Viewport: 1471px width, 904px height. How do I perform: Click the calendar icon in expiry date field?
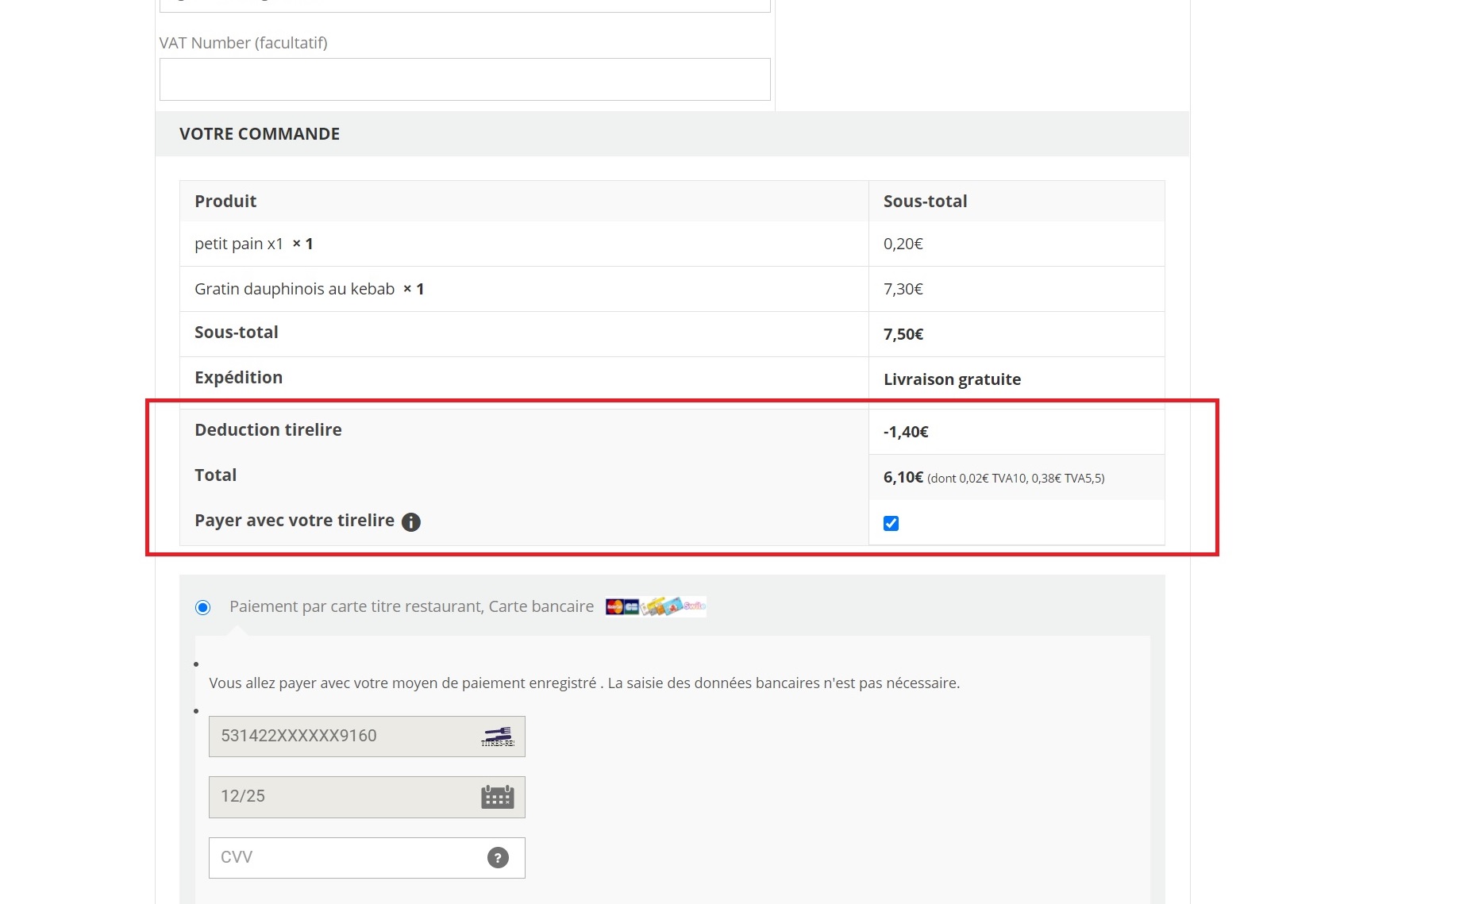[498, 797]
